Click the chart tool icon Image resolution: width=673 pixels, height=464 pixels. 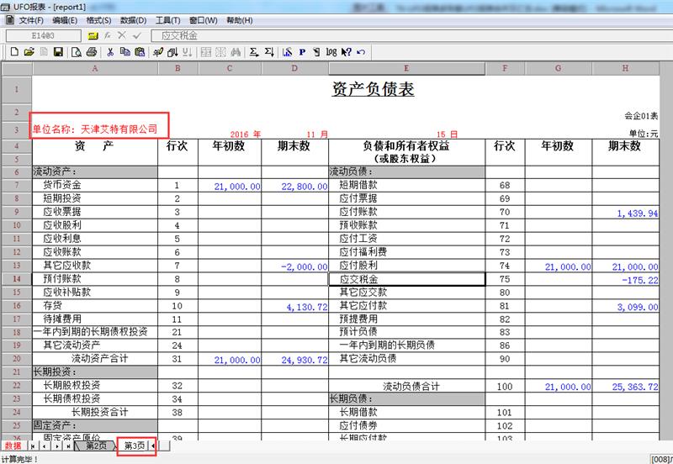[288, 52]
